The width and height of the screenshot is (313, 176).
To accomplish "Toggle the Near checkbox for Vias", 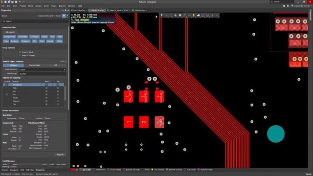I will tap(46, 91).
